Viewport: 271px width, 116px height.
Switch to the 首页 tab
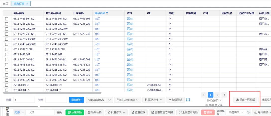[6, 3]
